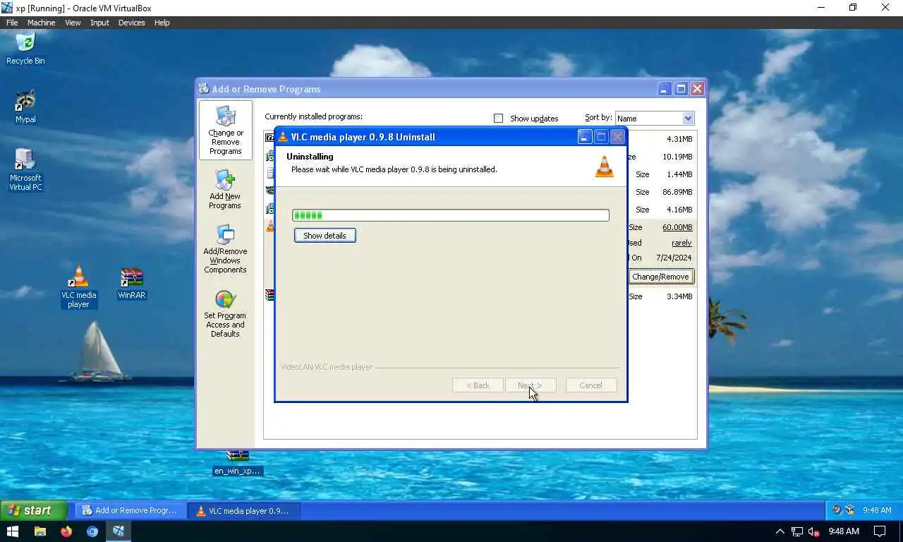The height and width of the screenshot is (542, 903).
Task: Minimize the VLC uninstall window
Action: (585, 137)
